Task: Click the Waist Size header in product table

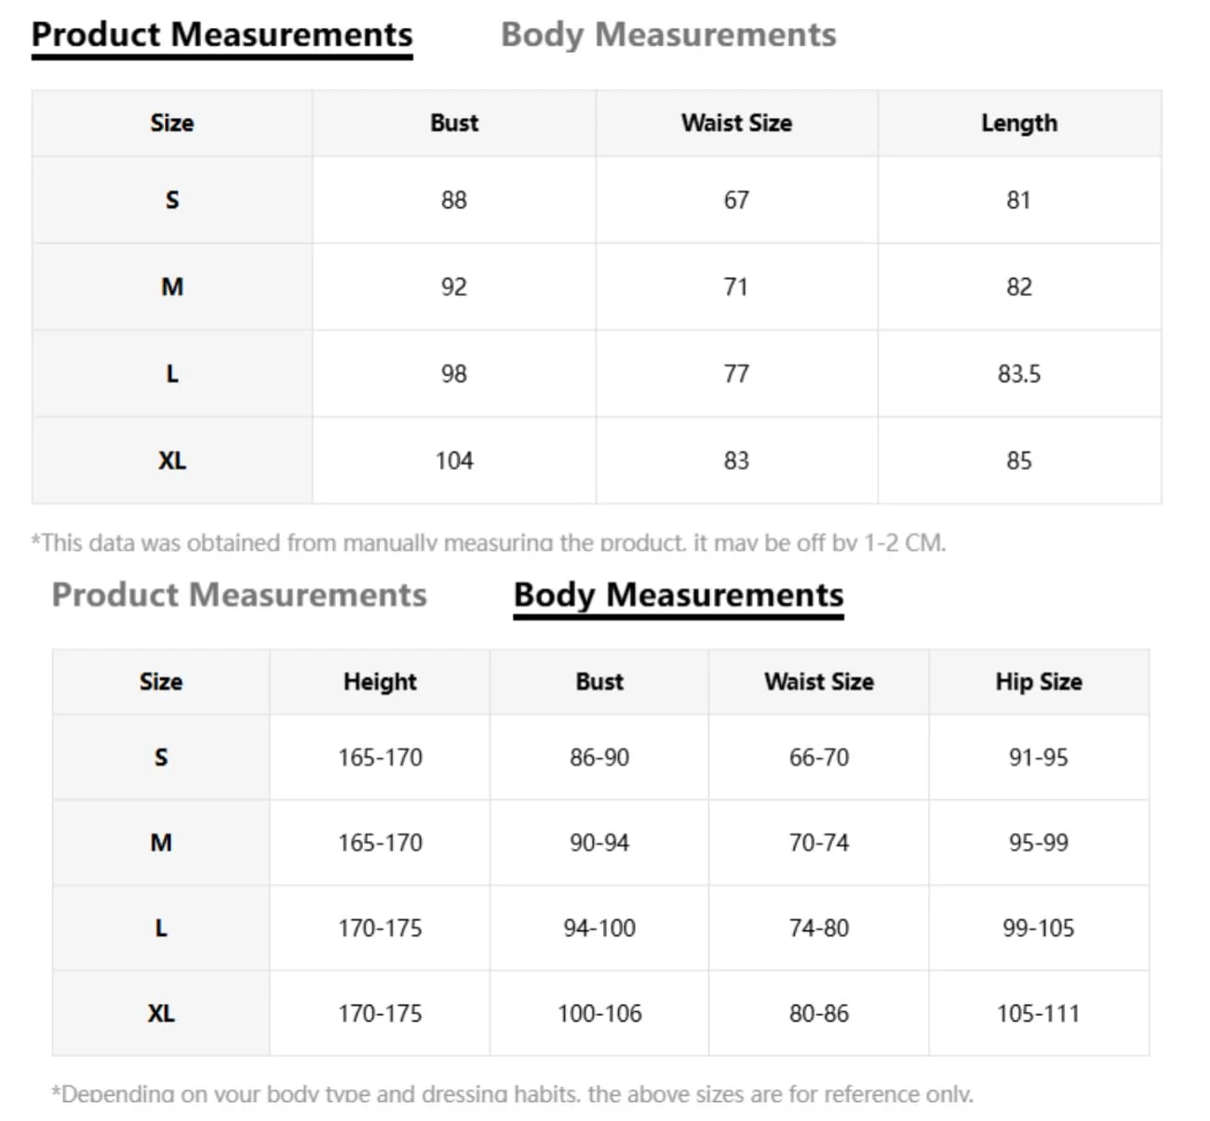Action: 736,123
